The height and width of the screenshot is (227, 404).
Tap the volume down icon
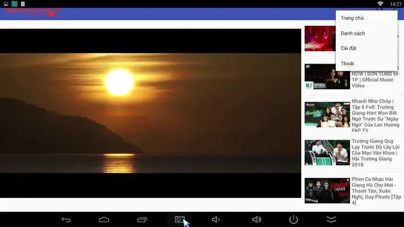216,220
